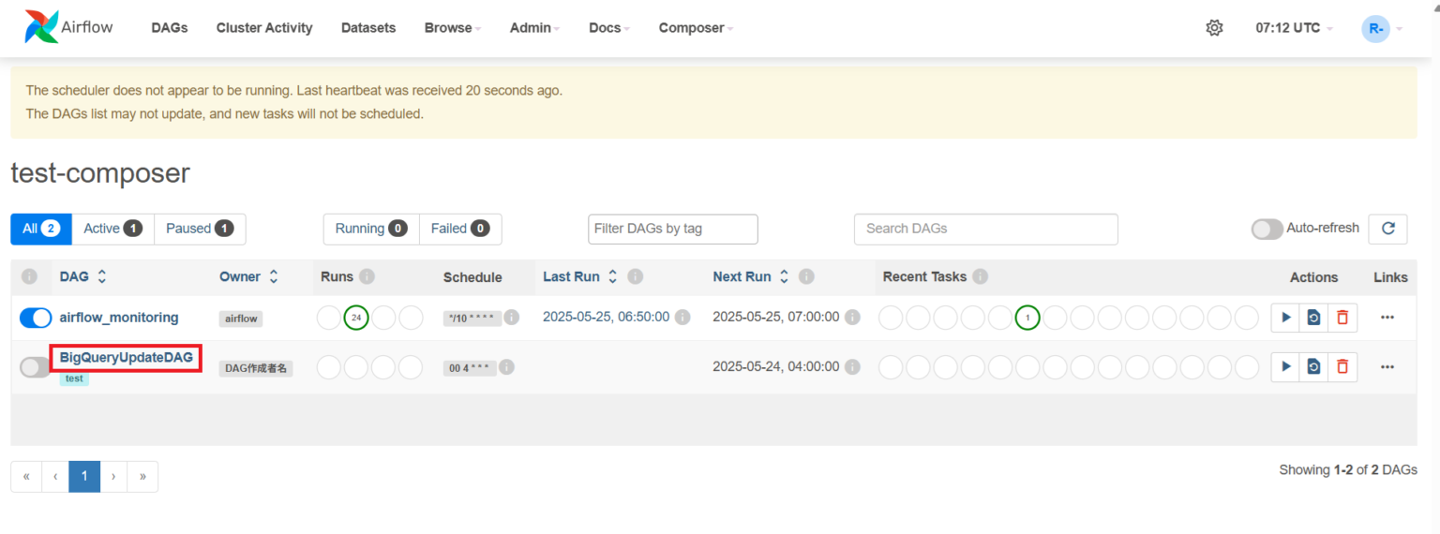Image resolution: width=1440 pixels, height=534 pixels.
Task: Pause the airflow_monitoring DAG toggle
Action: [36, 319]
